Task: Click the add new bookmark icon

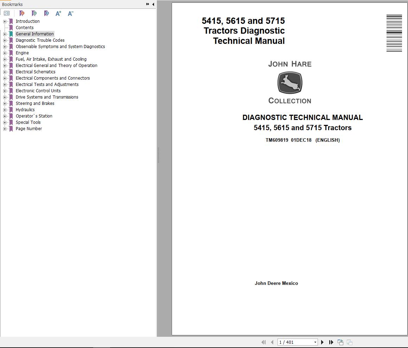Action: (34, 13)
